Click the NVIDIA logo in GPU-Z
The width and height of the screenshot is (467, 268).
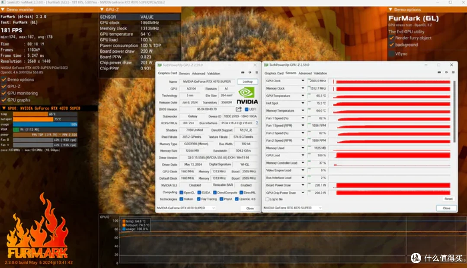tap(247, 95)
